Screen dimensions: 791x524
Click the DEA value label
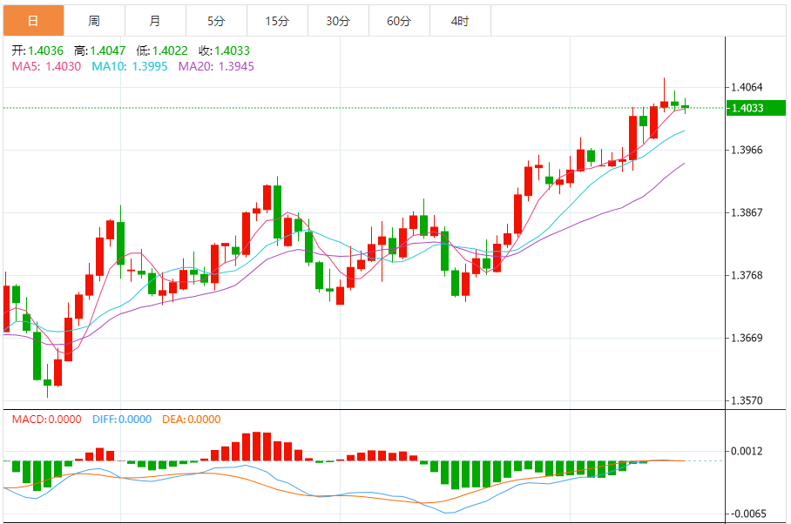tap(192, 420)
